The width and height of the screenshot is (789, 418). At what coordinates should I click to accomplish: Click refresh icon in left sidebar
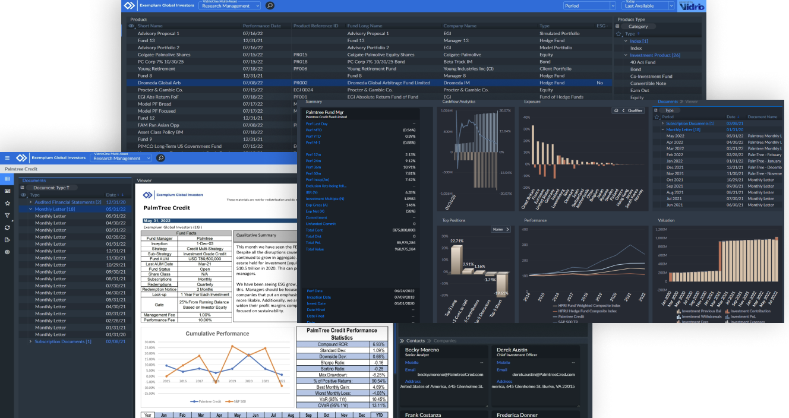coord(7,227)
